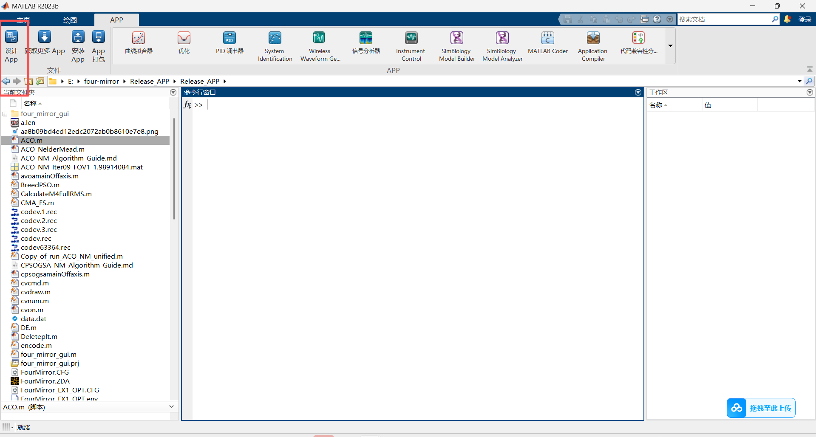Expand the apps gallery dropdown arrow
Viewport: 816px width, 437px height.
(x=670, y=46)
